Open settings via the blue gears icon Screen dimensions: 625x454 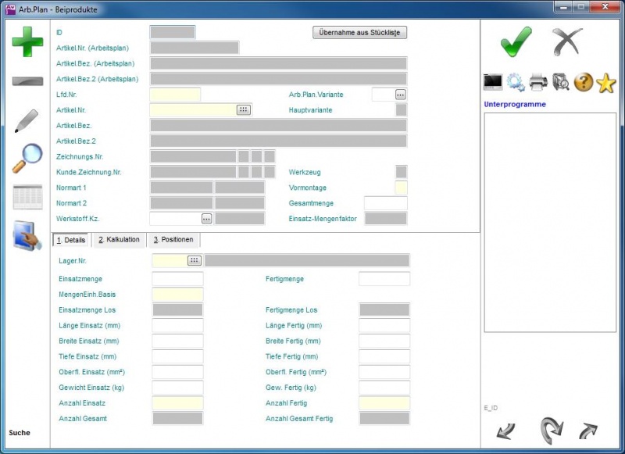point(516,82)
